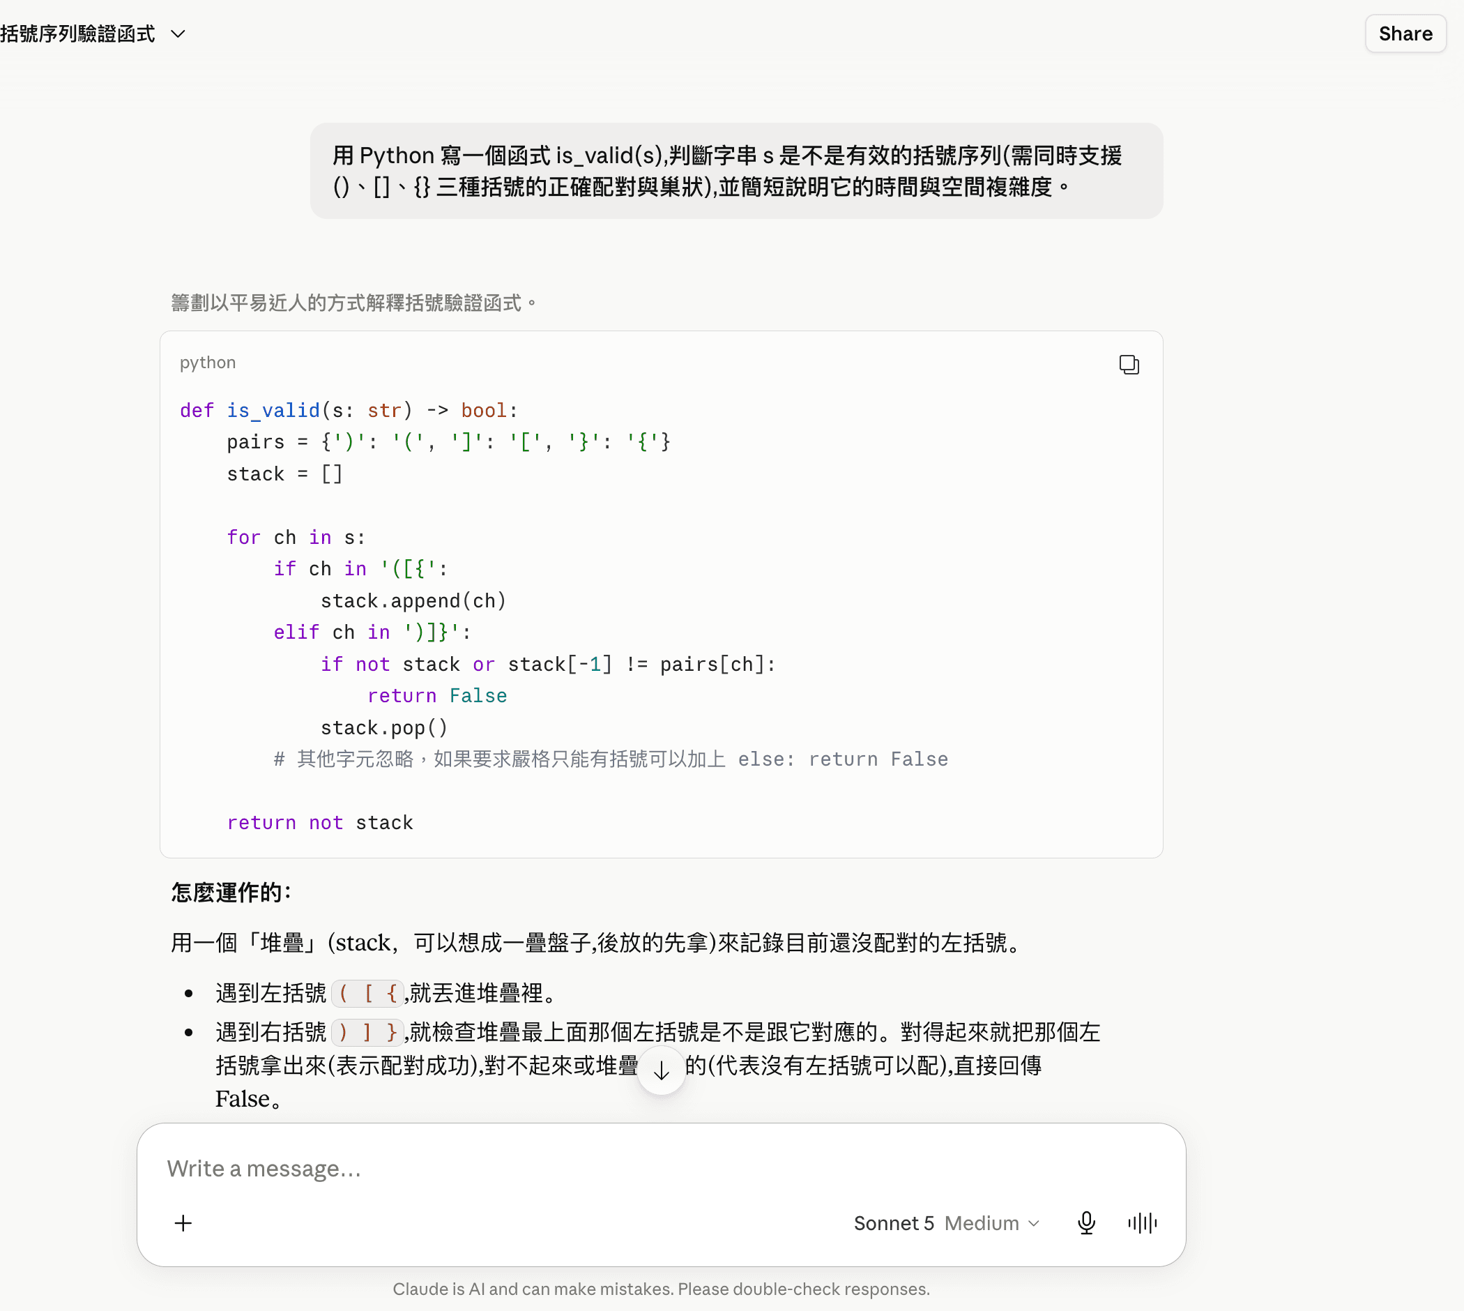
Task: Launch voice mode with the waveform icon
Action: [1142, 1223]
